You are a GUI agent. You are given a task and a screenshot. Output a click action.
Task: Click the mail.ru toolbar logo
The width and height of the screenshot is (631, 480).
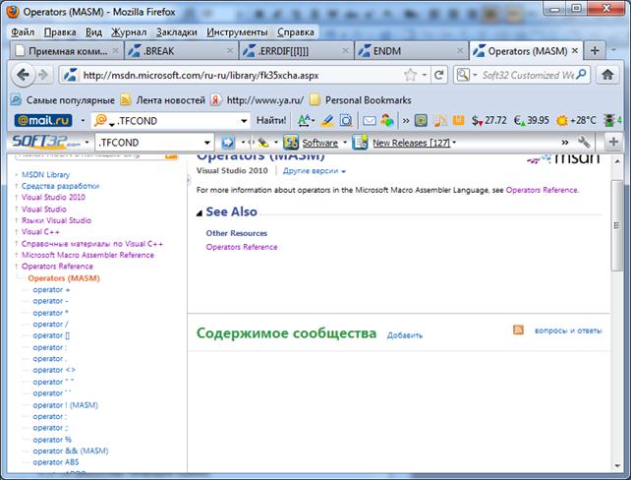click(43, 120)
